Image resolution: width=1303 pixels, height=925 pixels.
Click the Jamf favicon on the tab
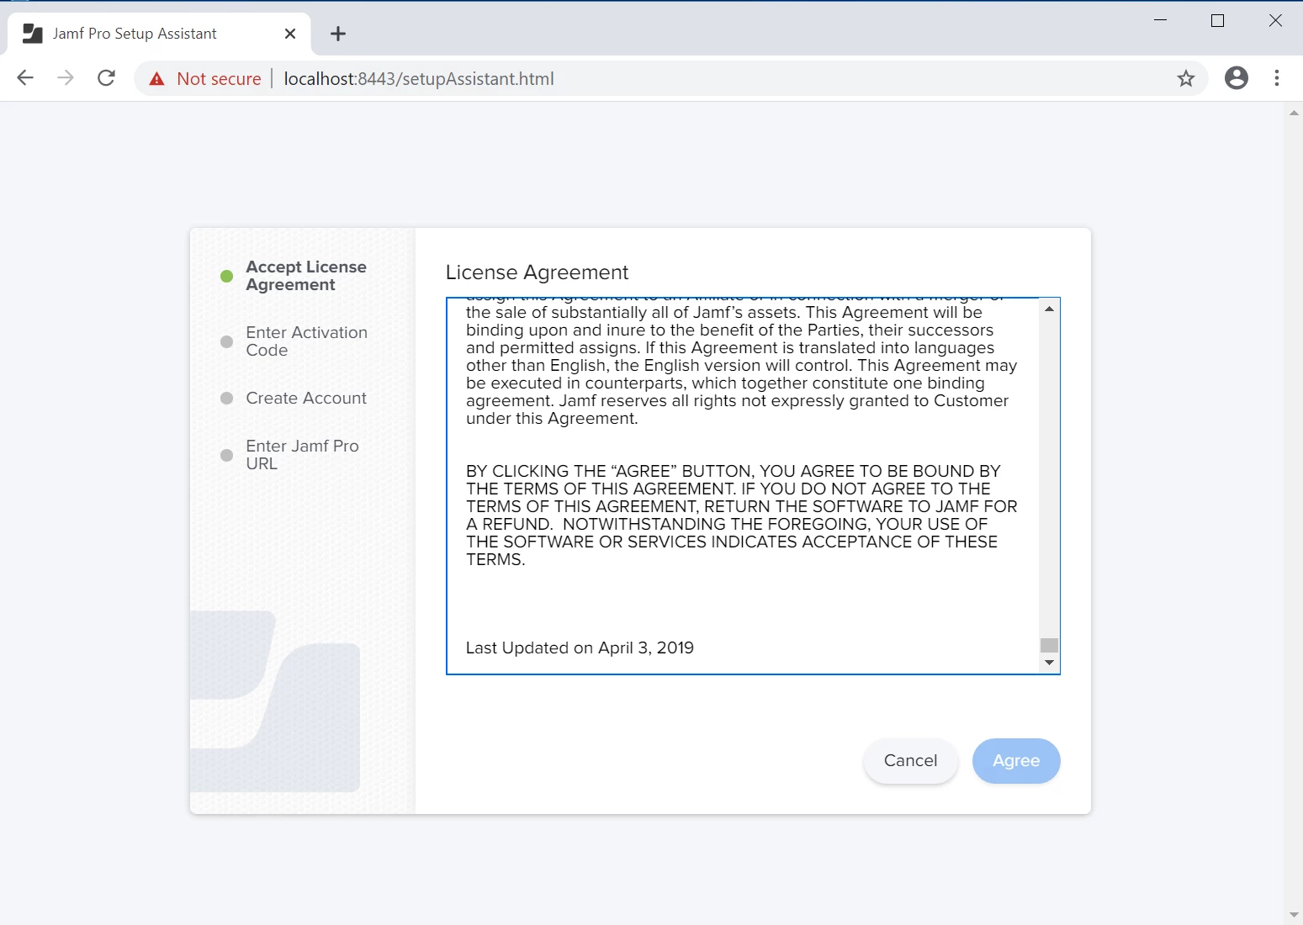33,34
